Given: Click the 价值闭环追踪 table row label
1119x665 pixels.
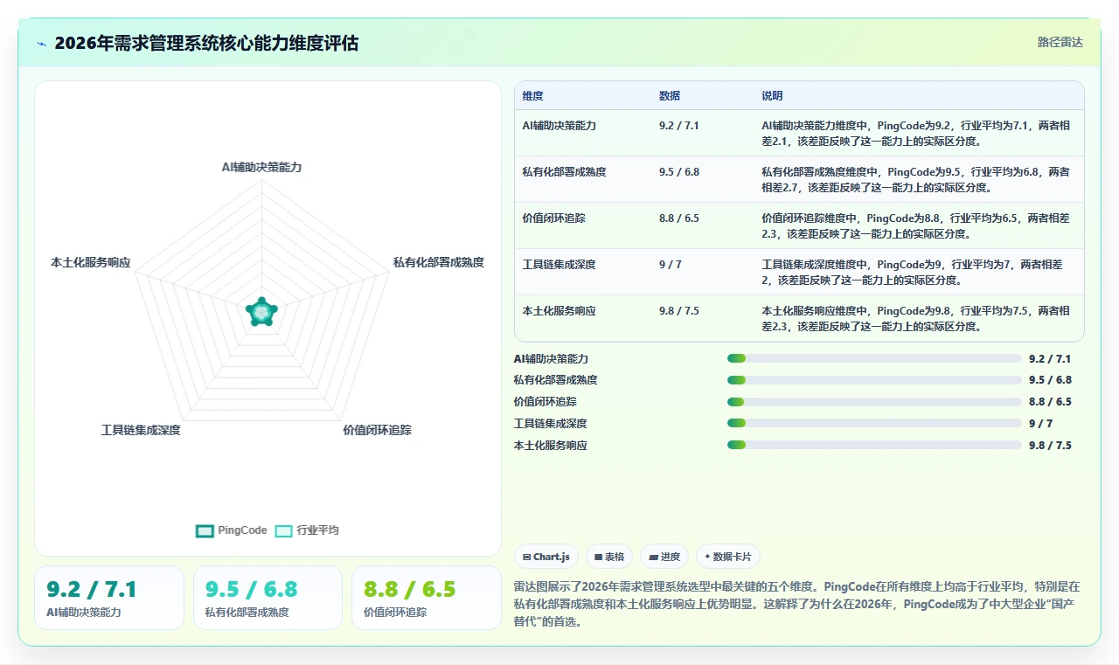Looking at the screenshot, I should click(x=553, y=218).
